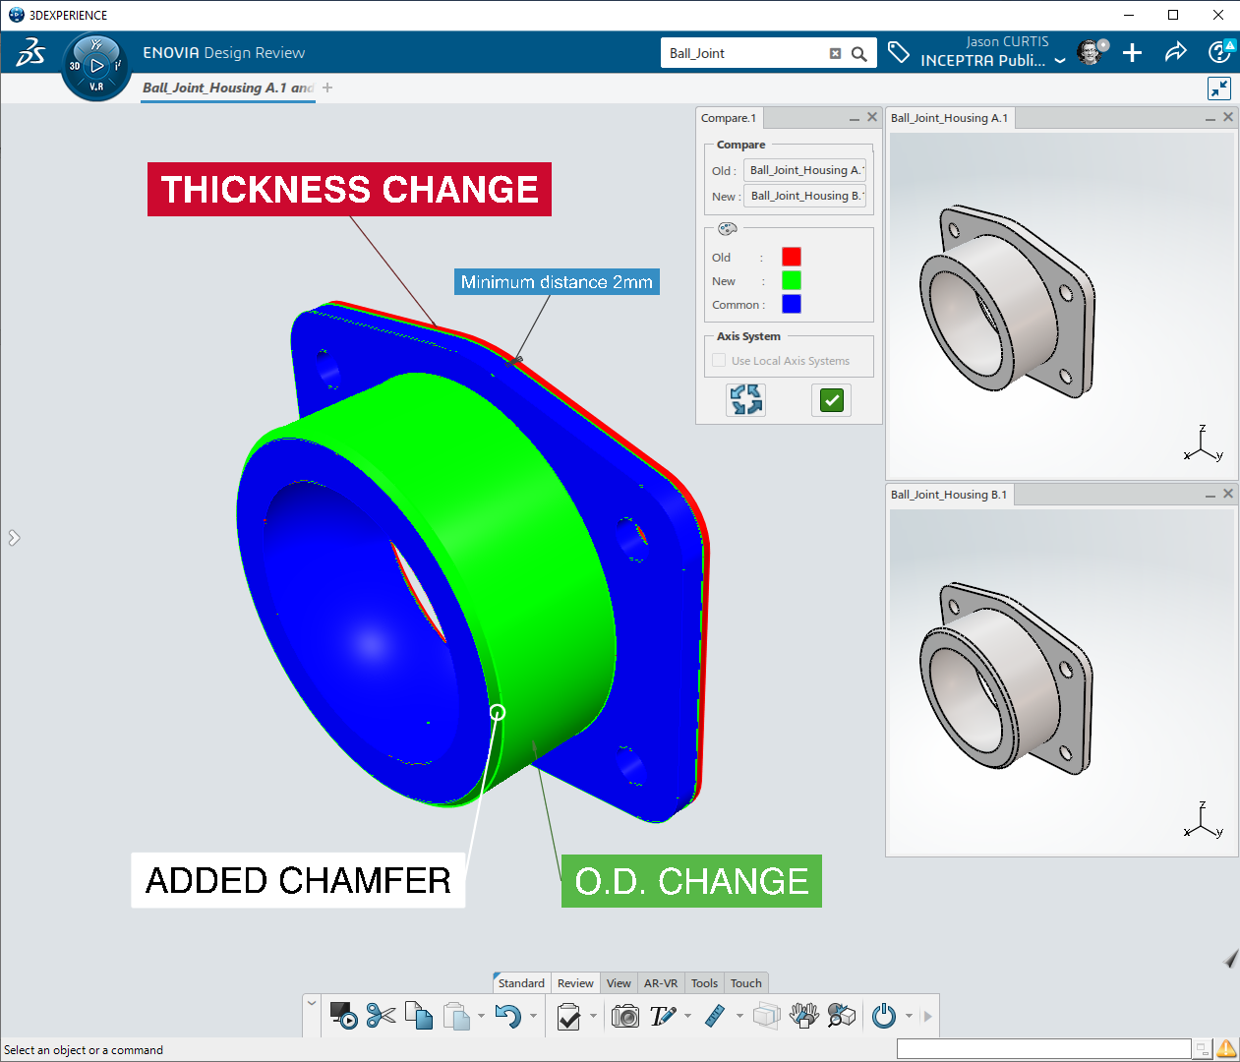Screen dimensions: 1240x1062
Task: Click the red Old color swatch
Action: (x=791, y=257)
